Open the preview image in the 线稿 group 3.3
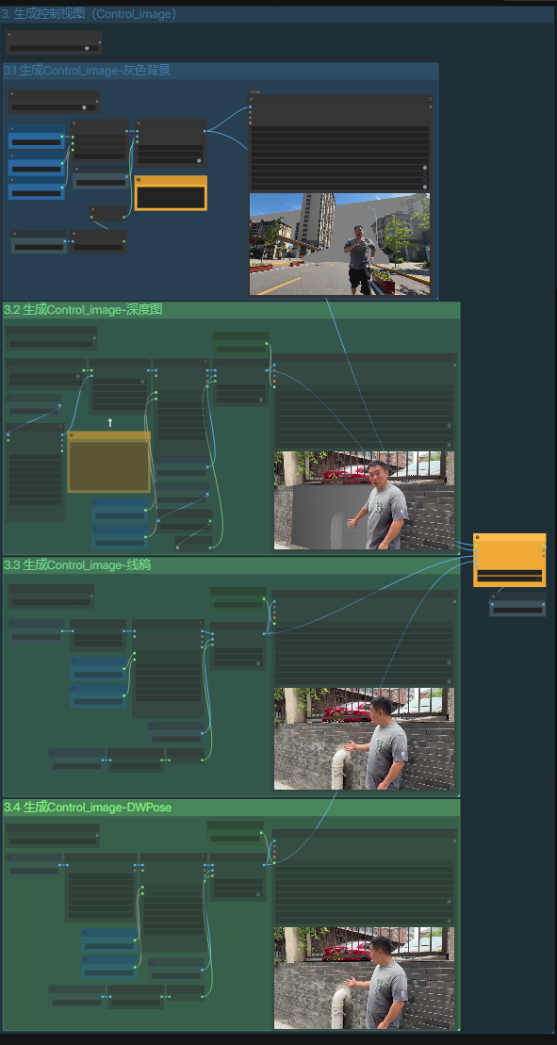The width and height of the screenshot is (557, 1045). click(x=364, y=739)
